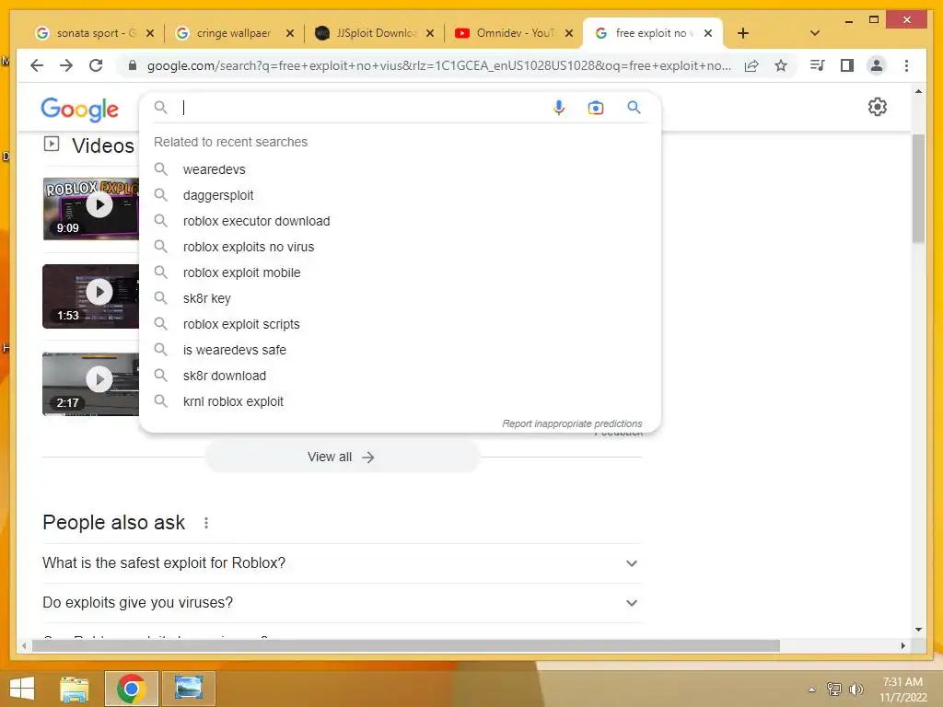
Task: Close the JJSploit Download tab
Action: tap(430, 33)
